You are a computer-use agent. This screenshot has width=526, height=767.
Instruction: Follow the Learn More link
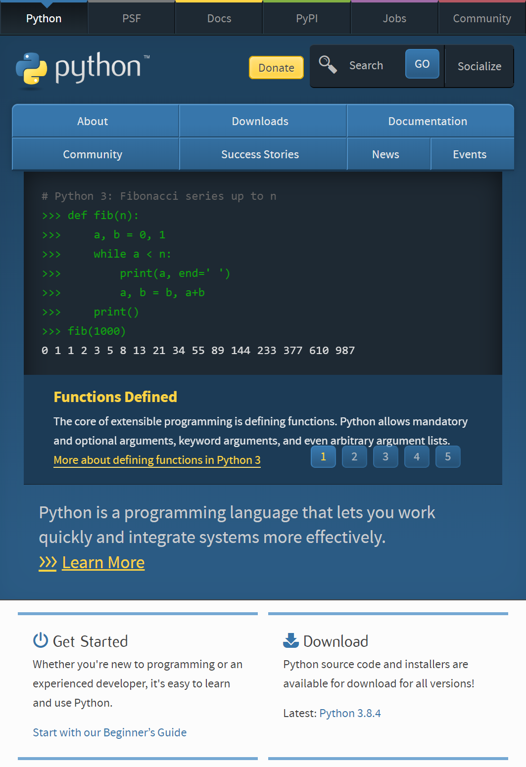(103, 563)
